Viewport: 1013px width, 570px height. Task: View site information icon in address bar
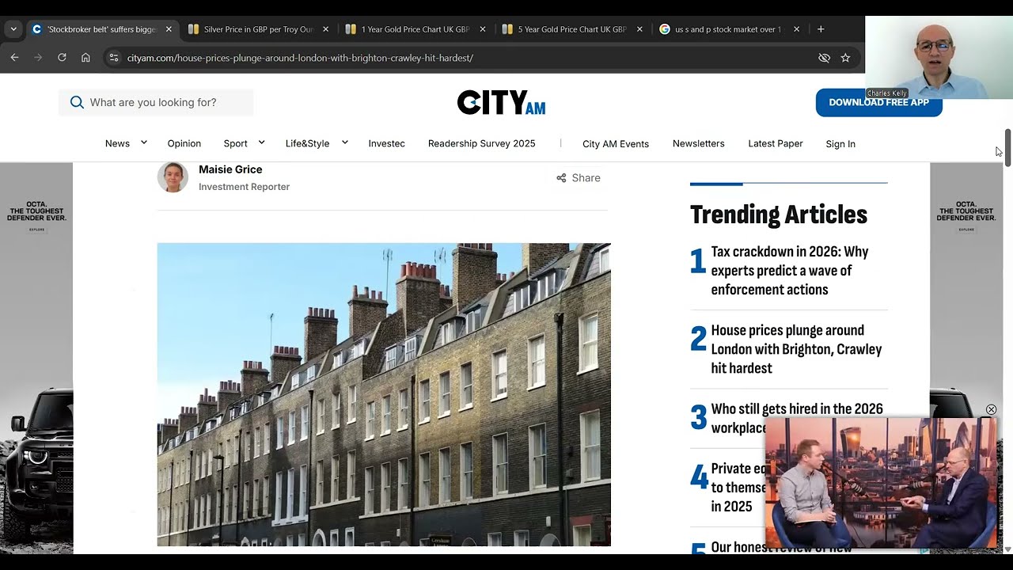click(113, 58)
